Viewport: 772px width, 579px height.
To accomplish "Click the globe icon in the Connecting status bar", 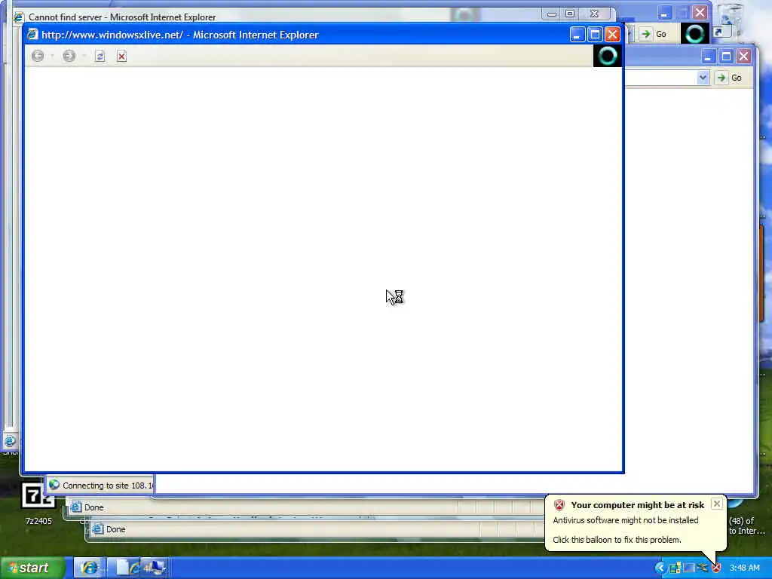I will [x=54, y=485].
